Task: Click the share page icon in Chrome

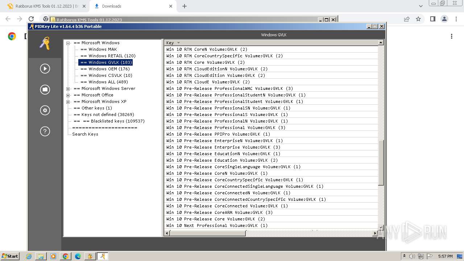Action: [407, 19]
